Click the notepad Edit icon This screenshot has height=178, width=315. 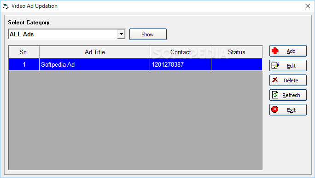275,65
